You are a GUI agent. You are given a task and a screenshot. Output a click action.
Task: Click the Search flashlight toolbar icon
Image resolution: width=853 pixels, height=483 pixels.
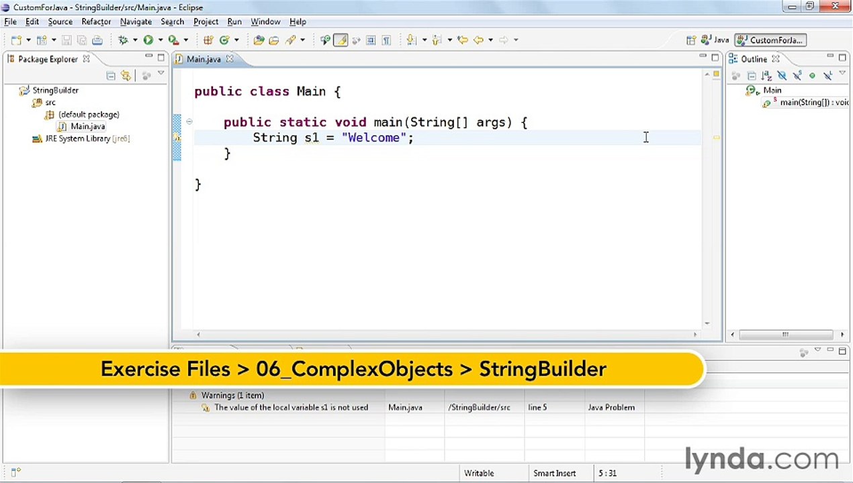[290, 40]
